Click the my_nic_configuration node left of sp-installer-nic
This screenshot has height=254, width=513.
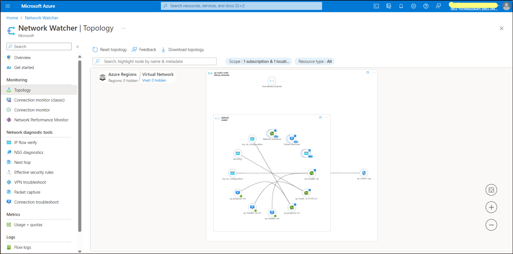232,173
